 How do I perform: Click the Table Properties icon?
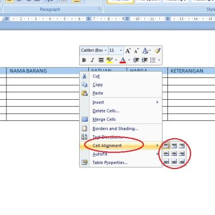tap(84, 163)
